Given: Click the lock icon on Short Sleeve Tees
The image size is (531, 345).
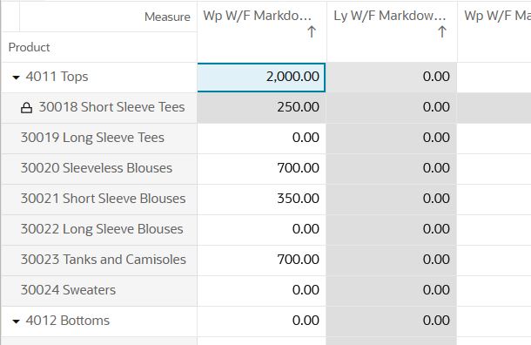Looking at the screenshot, I should click(x=27, y=108).
